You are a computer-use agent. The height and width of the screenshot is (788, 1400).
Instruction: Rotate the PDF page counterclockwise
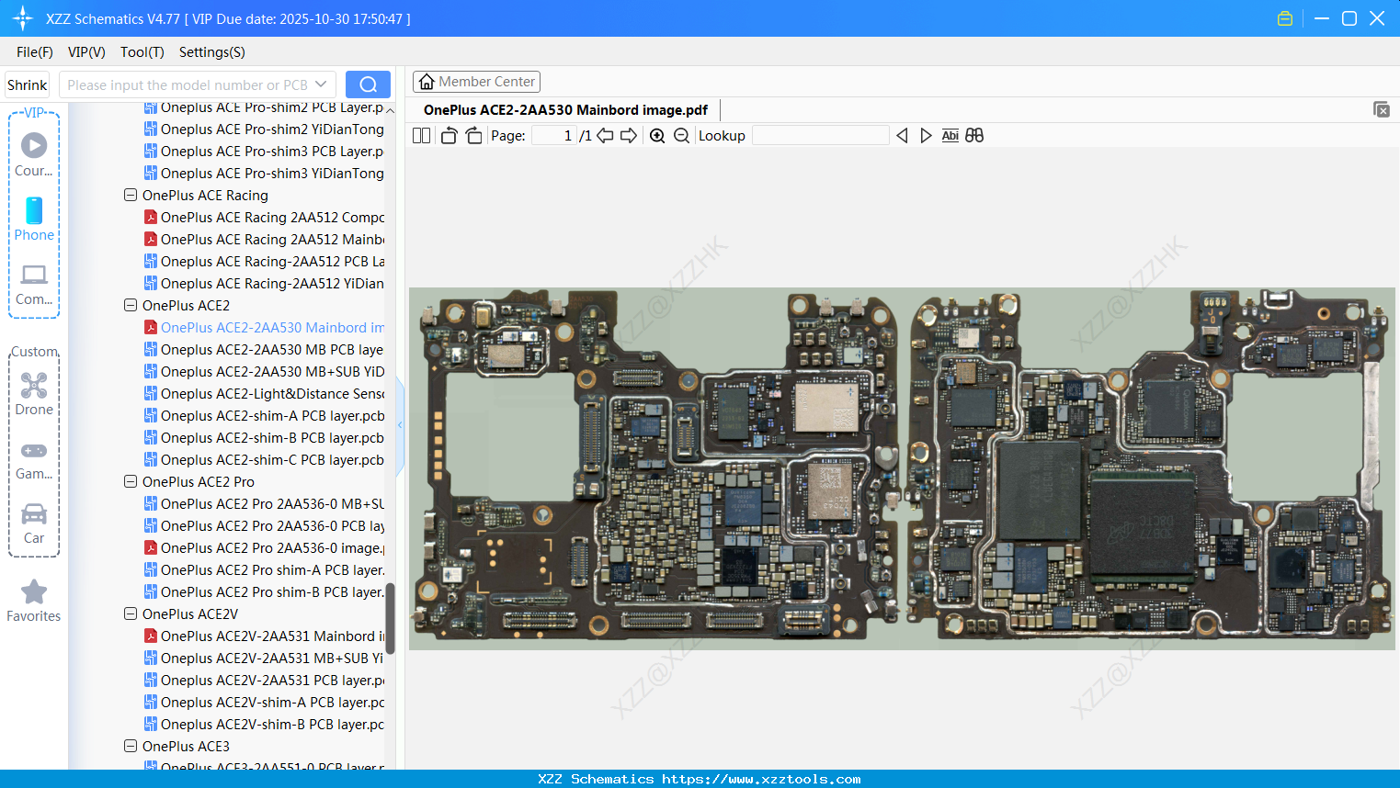pyautogui.click(x=449, y=135)
